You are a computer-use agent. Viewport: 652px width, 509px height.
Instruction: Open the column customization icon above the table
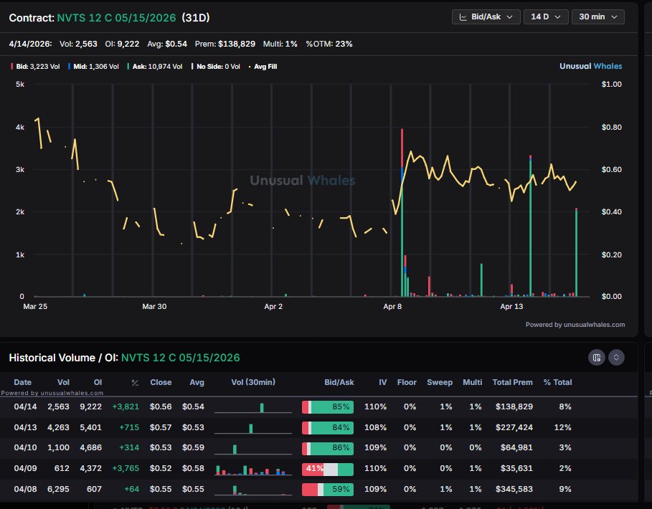pyautogui.click(x=596, y=357)
